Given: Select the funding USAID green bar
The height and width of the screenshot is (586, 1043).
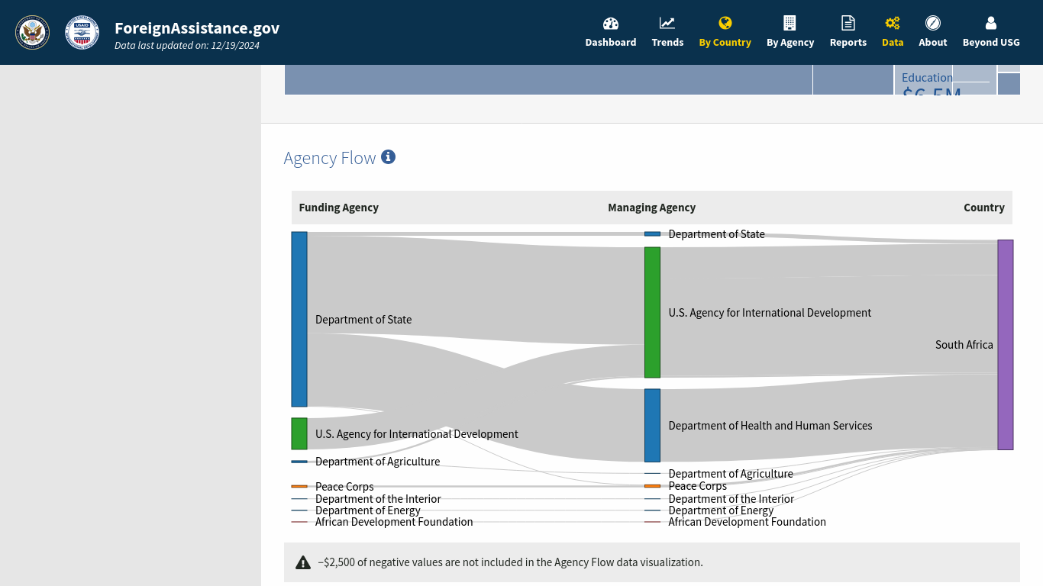Looking at the screenshot, I should coord(299,433).
